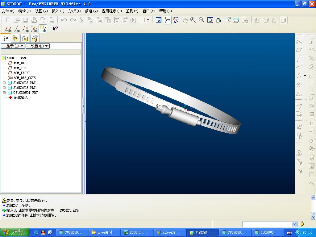Viewport: 316px width, 237px height.
Task: Click the Refit view icon
Action: 210,20
